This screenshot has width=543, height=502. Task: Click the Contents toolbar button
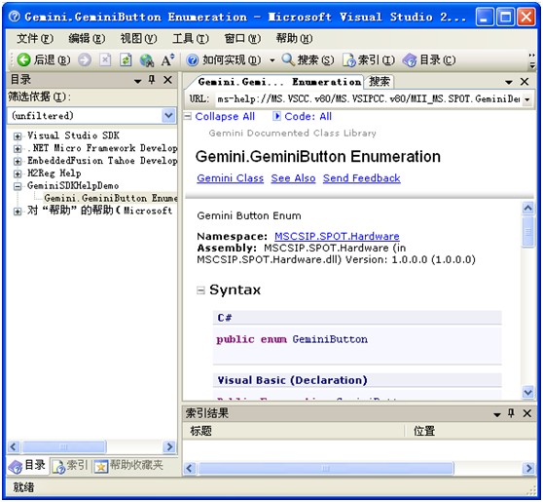pos(429,60)
